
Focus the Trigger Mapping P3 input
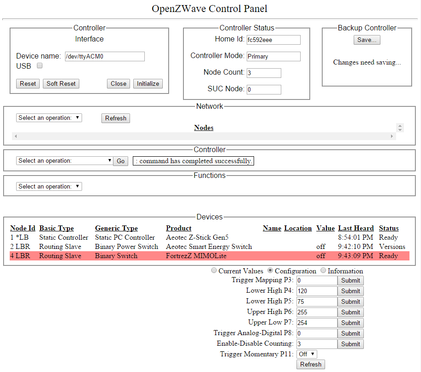[317, 280]
